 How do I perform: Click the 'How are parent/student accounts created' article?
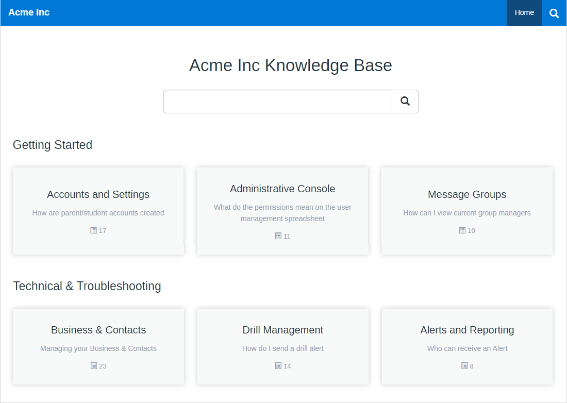click(98, 213)
